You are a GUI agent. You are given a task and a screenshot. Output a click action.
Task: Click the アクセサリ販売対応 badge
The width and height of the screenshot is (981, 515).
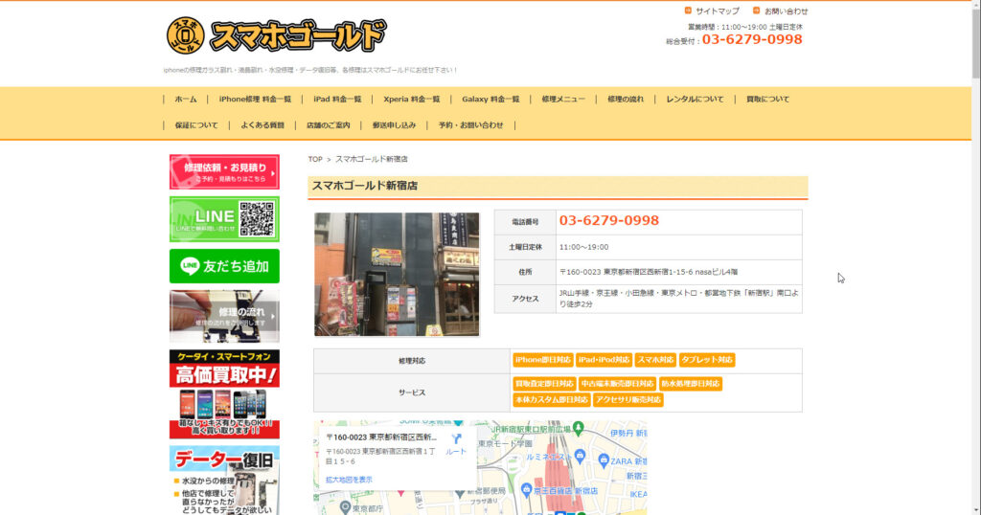[628, 399]
